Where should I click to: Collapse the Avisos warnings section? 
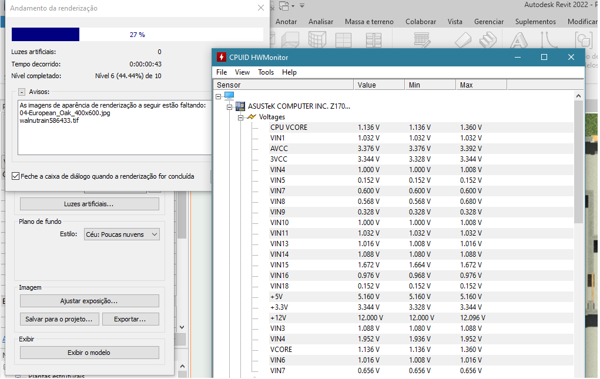(x=22, y=92)
